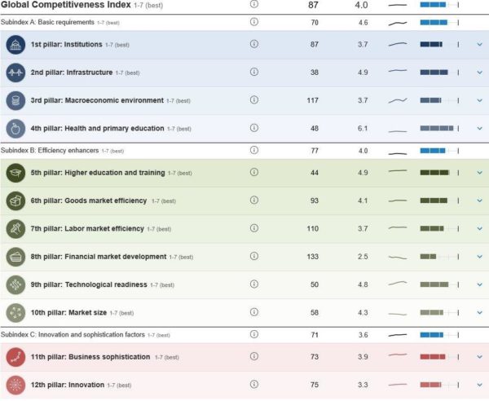Expand the 12th pillar Innovation details
This screenshot has width=489, height=401.
(x=480, y=385)
